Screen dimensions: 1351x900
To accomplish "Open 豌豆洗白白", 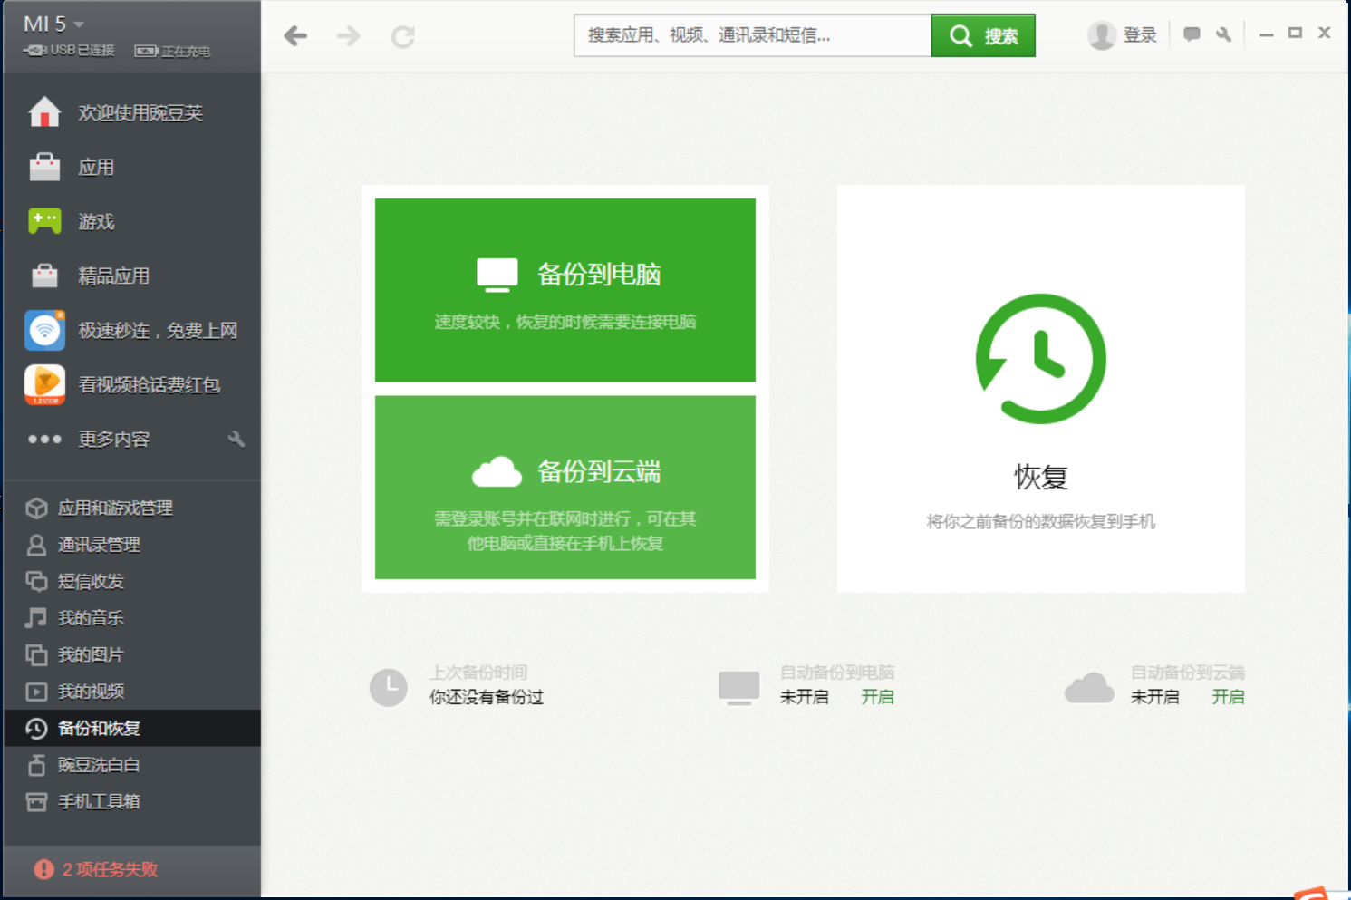I will point(131,765).
